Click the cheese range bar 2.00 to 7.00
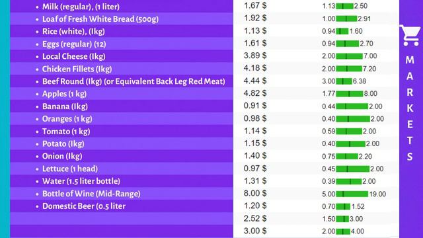 [x=350, y=56]
